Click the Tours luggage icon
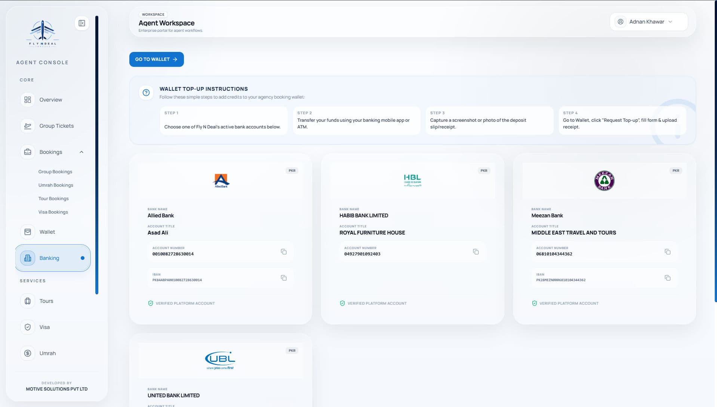The width and height of the screenshot is (717, 407). pos(28,301)
